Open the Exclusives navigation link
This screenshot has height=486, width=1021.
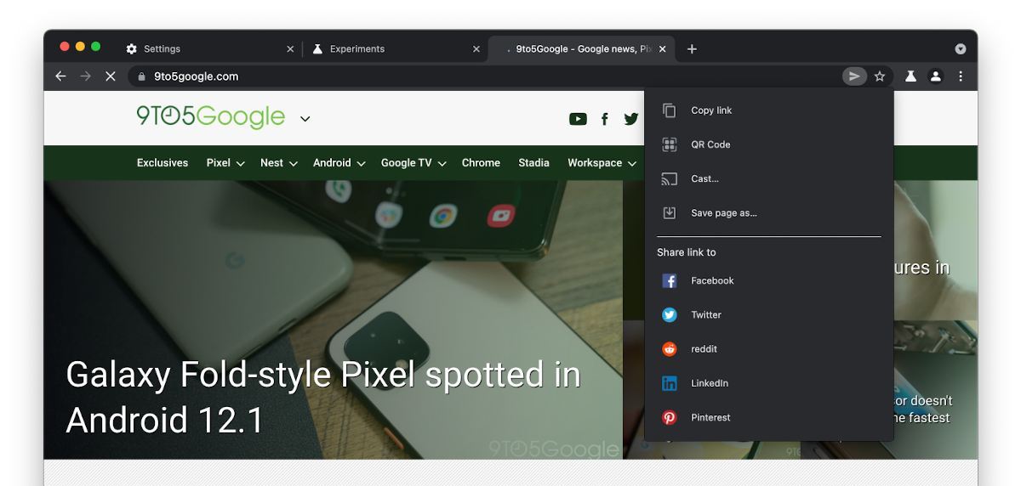pyautogui.click(x=163, y=163)
